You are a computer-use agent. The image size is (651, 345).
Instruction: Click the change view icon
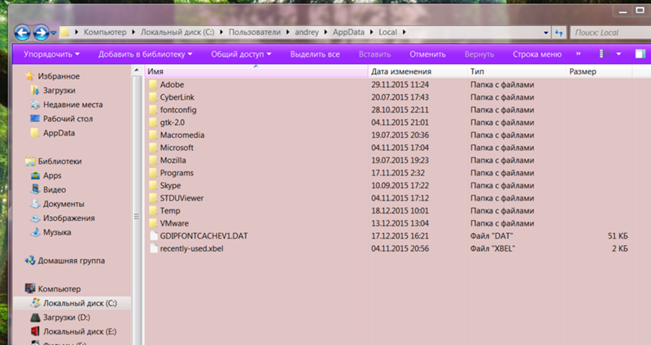(x=605, y=54)
